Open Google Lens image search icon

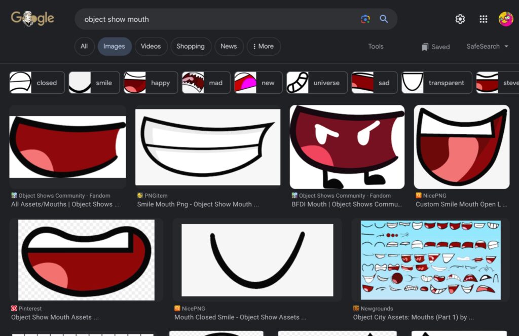point(365,19)
